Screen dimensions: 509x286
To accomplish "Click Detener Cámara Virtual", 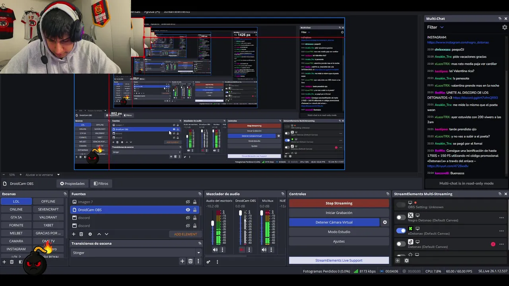I will 334,222.
